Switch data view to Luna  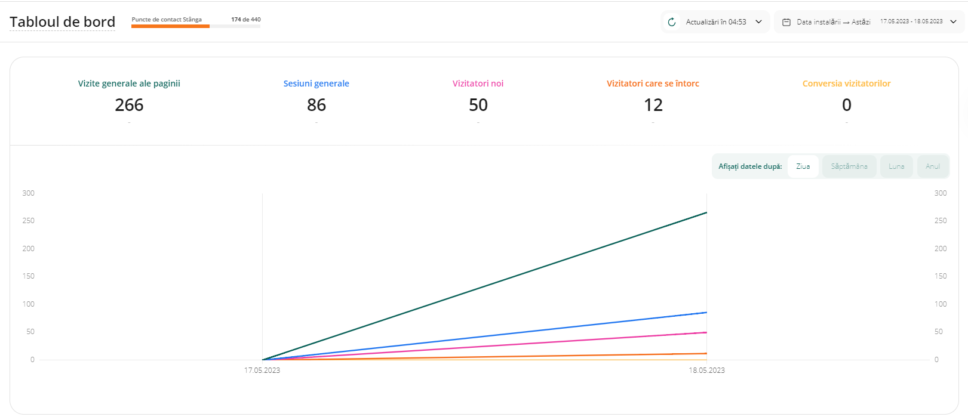click(896, 166)
